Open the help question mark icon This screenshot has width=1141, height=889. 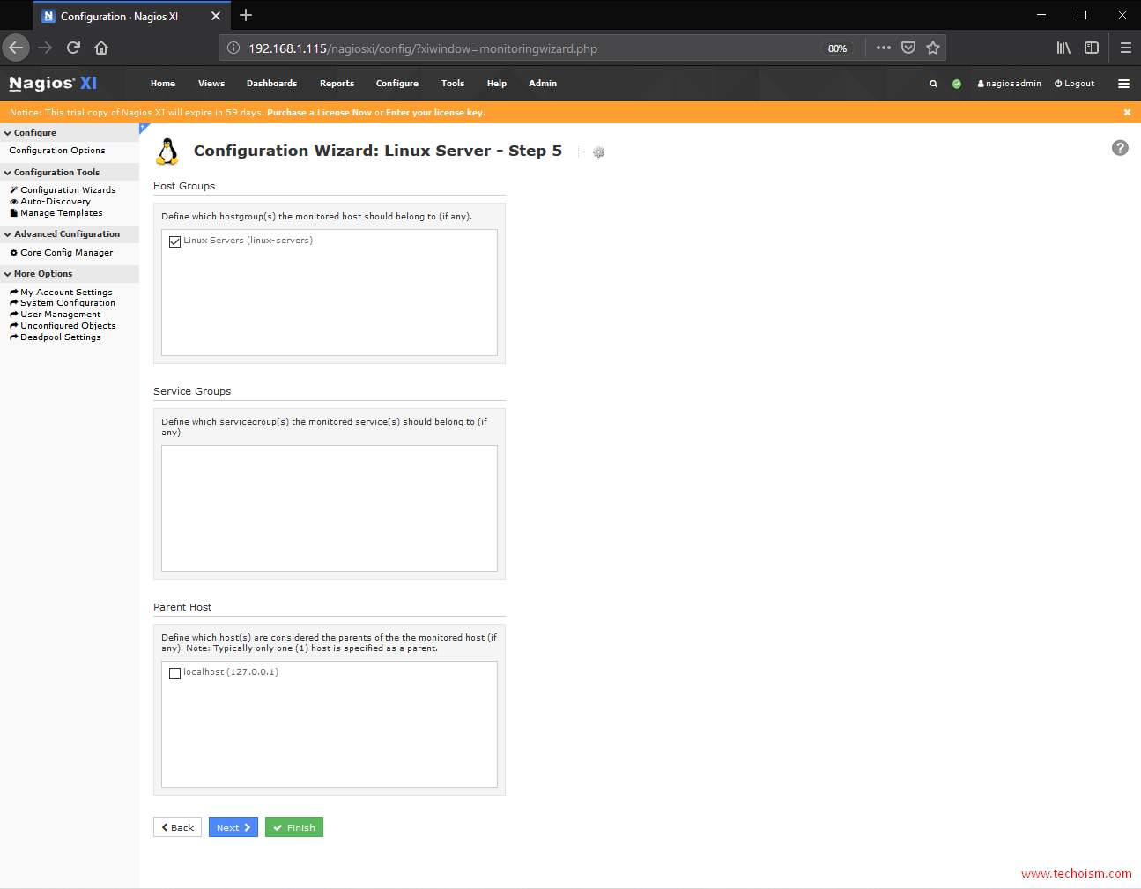click(1120, 148)
